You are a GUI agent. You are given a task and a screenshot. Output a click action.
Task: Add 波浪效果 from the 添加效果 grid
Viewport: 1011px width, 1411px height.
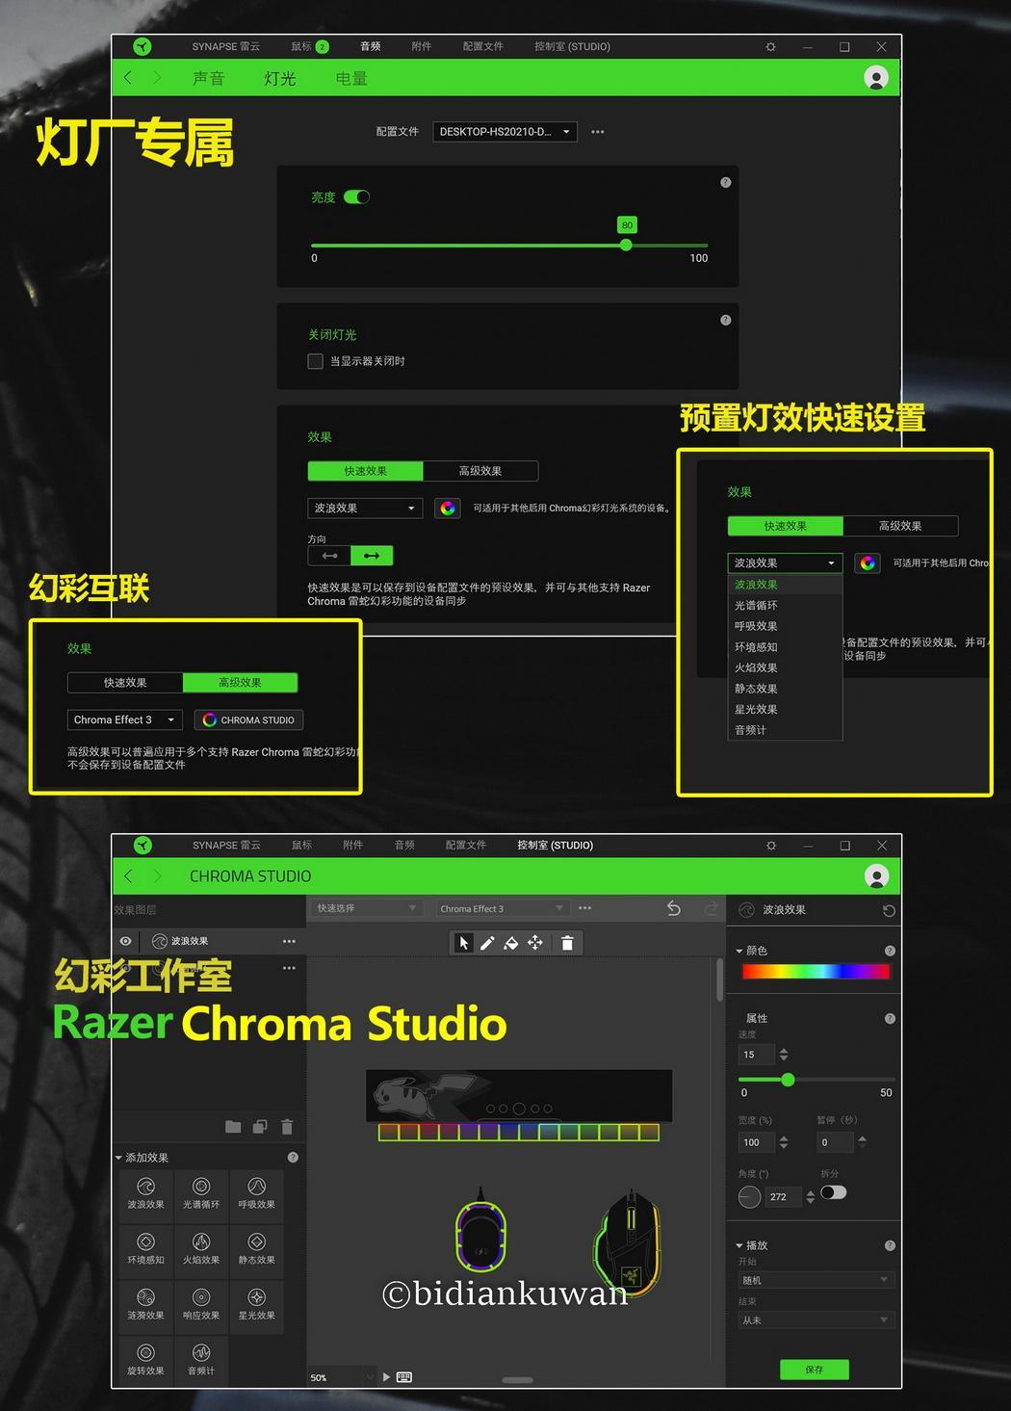click(146, 1193)
